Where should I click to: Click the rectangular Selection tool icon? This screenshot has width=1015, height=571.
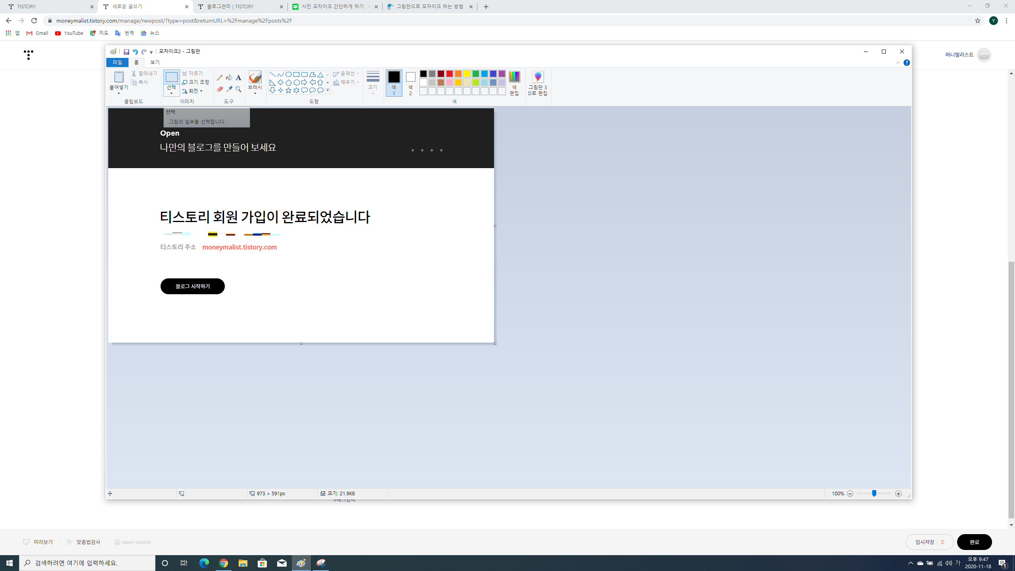[171, 77]
